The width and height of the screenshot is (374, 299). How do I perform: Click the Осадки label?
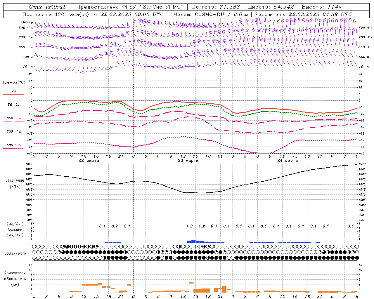15,230
